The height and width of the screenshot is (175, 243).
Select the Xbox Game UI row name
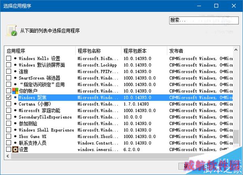tap(32, 137)
